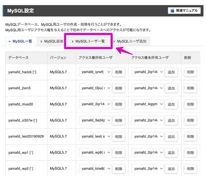Open non-access user dropdown for yamafd_wp1

pyautogui.click(x=148, y=153)
